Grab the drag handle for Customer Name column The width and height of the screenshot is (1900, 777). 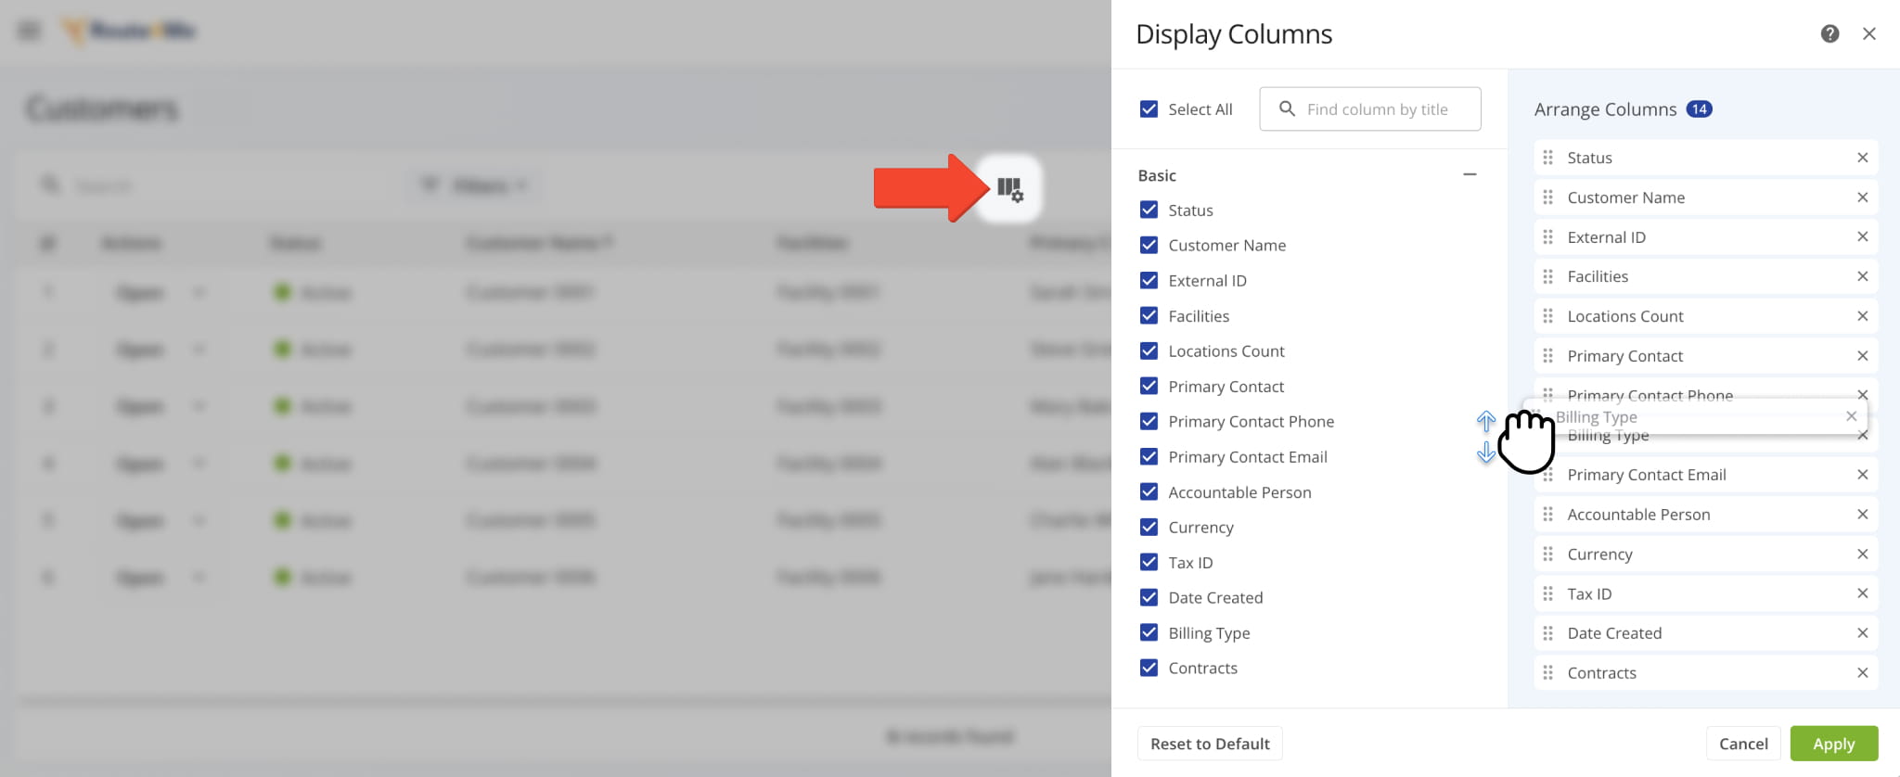1547,197
